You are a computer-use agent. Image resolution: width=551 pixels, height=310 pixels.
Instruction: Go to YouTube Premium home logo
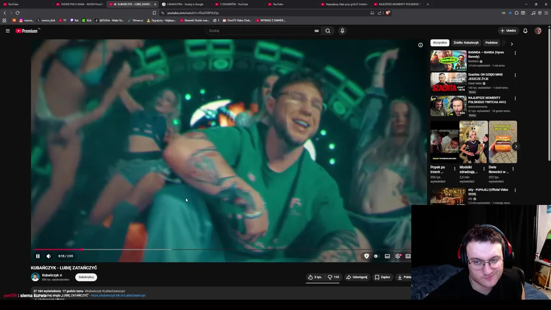(27, 31)
